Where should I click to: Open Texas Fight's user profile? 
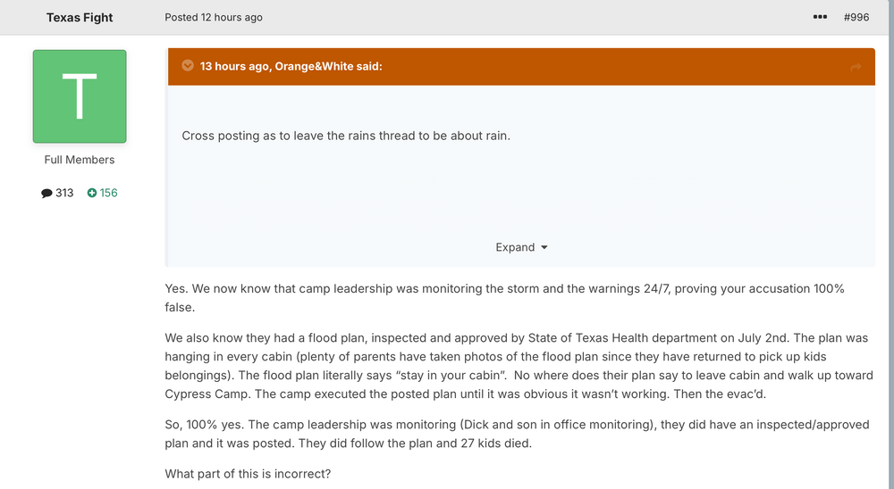80,17
